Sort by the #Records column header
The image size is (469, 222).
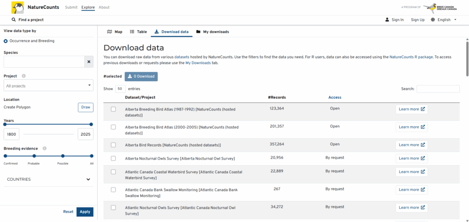[x=277, y=97]
